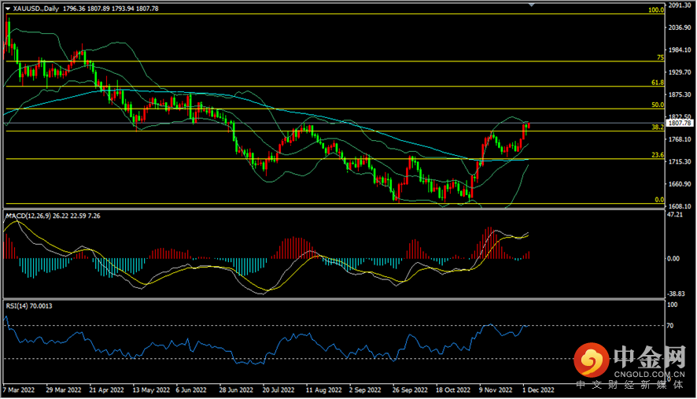Click the 23.6 Fibonacci level label
Image resolution: width=697 pixels, height=399 pixels.
point(658,155)
